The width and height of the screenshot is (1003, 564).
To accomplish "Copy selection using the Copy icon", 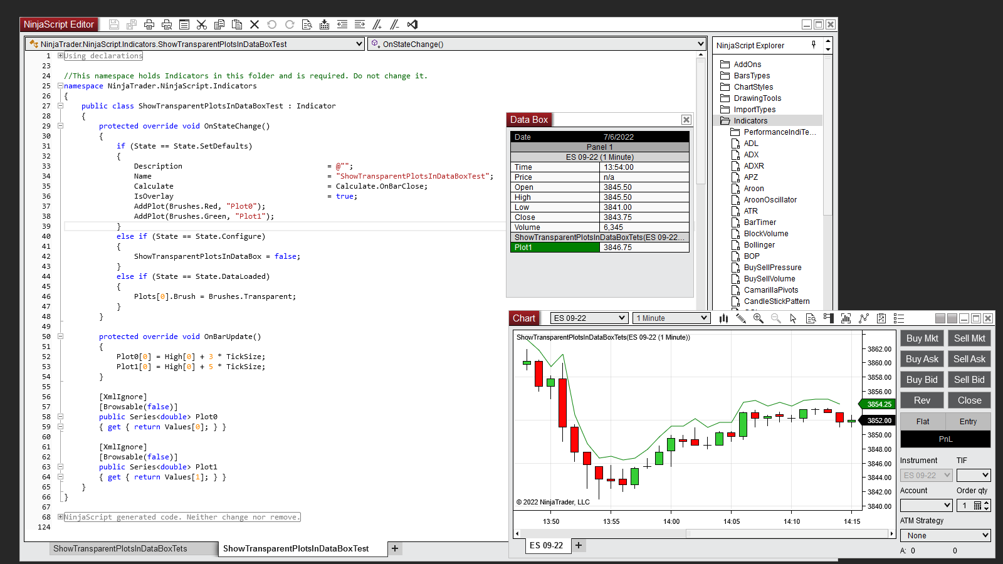I will coord(219,24).
